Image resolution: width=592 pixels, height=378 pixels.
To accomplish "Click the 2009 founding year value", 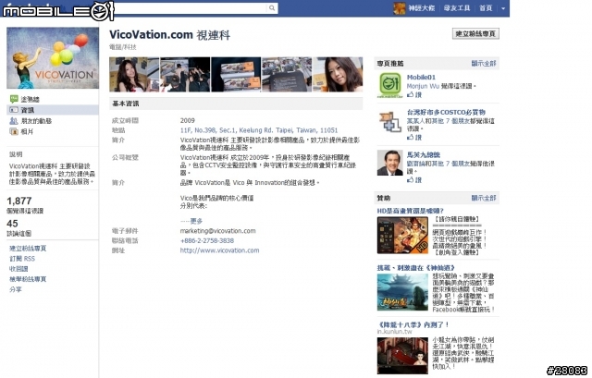I will (187, 120).
